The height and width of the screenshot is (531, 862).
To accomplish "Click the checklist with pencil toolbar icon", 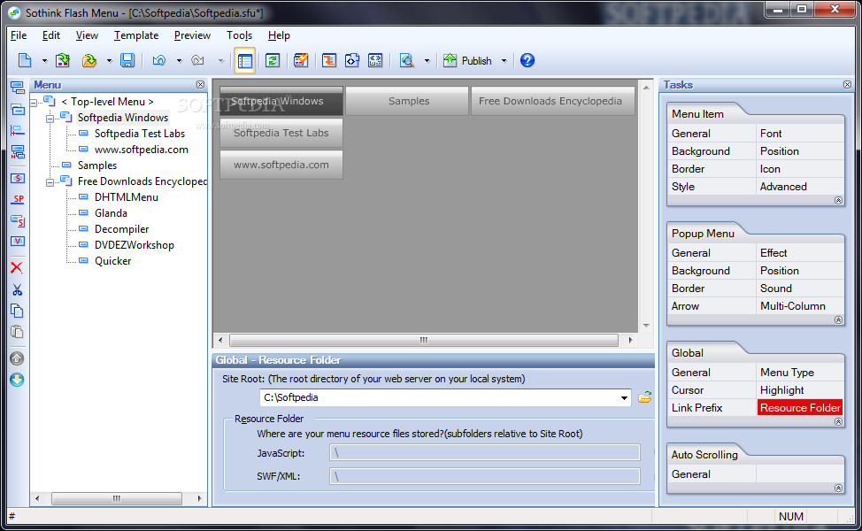I will pos(301,60).
